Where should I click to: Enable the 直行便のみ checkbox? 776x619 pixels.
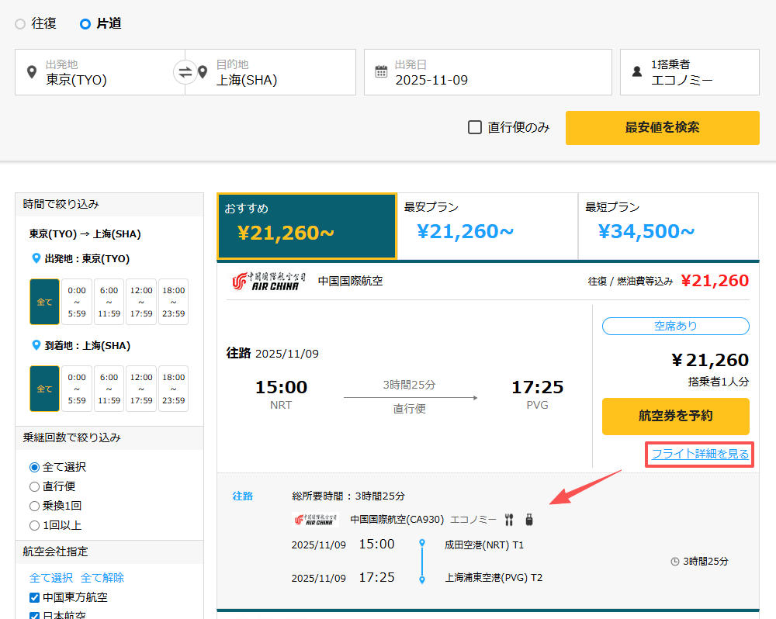pos(474,127)
